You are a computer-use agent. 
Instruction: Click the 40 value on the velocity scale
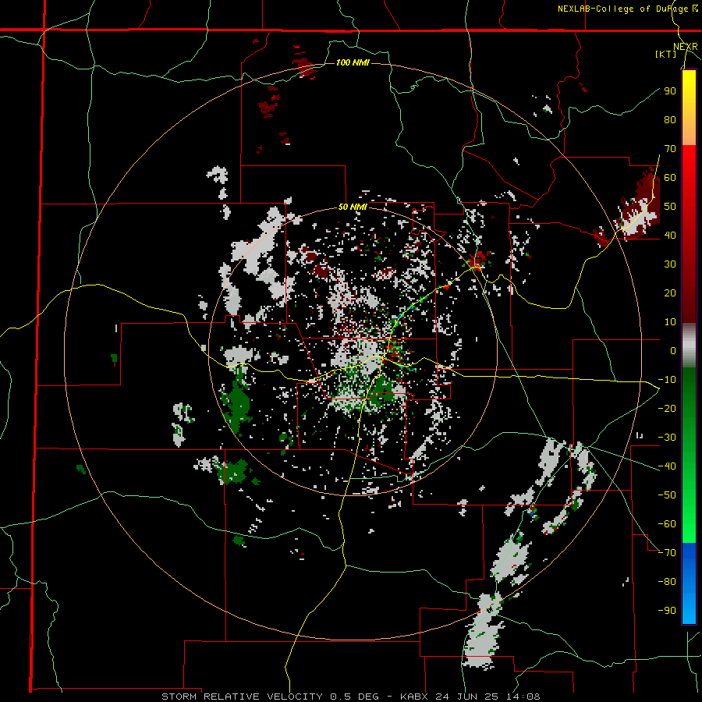pyautogui.click(x=670, y=235)
